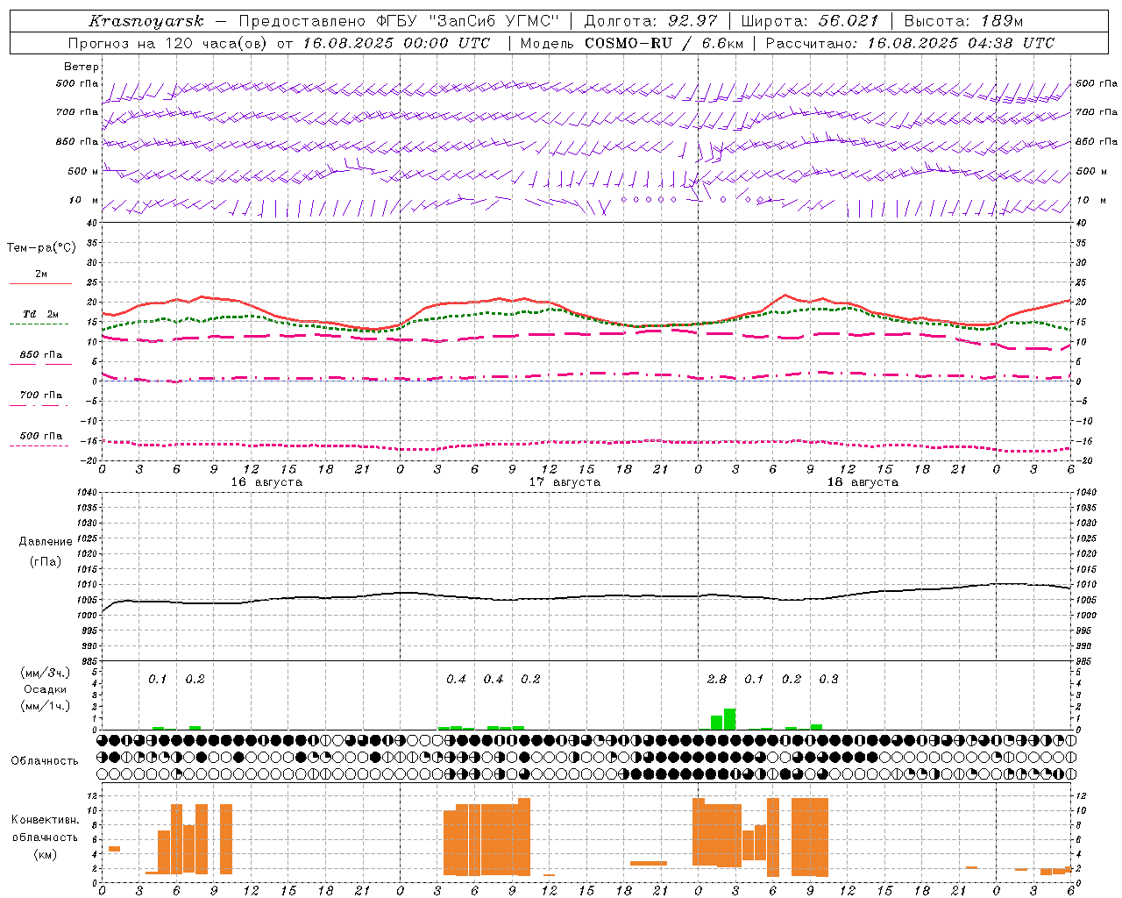Screen dimensions: 1122x898
Task: Click the "(мм/3ч.)" unit label
Action: [45, 673]
